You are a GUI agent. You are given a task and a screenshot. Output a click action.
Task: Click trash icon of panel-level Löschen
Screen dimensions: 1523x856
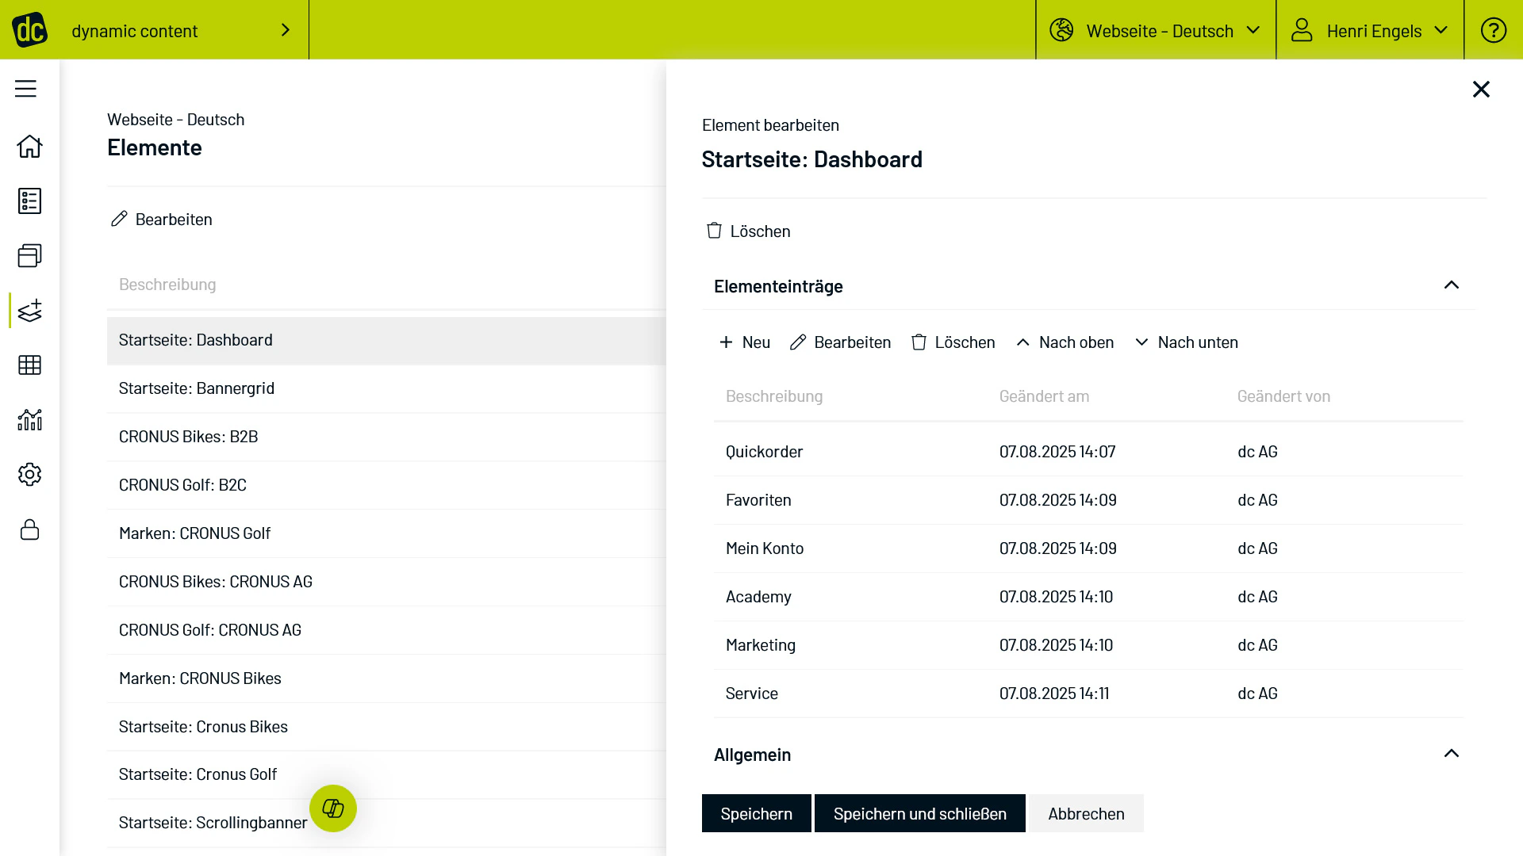[714, 231]
